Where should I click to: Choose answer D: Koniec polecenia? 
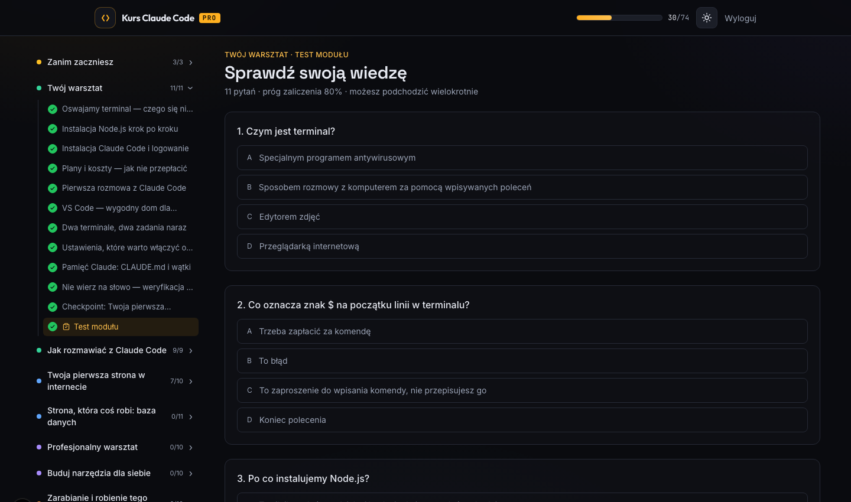(522, 420)
